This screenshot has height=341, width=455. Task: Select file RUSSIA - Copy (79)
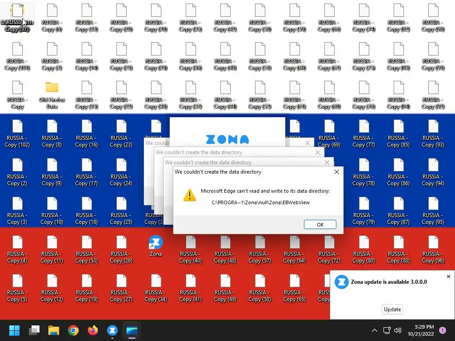[x=363, y=210]
